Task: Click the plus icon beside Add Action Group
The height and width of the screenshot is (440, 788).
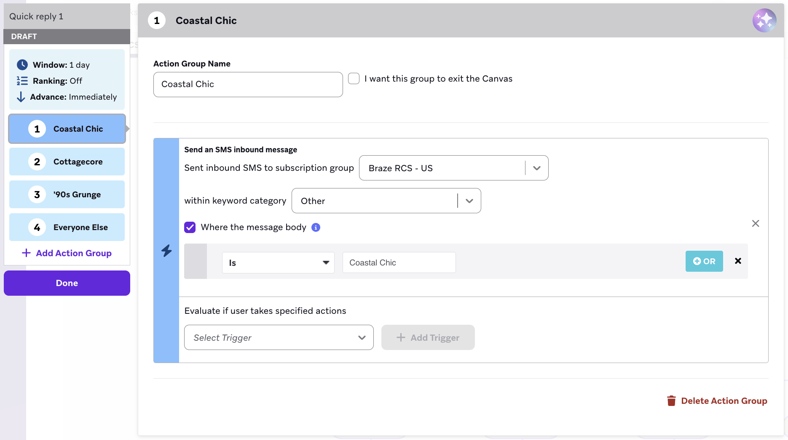Action: 26,253
